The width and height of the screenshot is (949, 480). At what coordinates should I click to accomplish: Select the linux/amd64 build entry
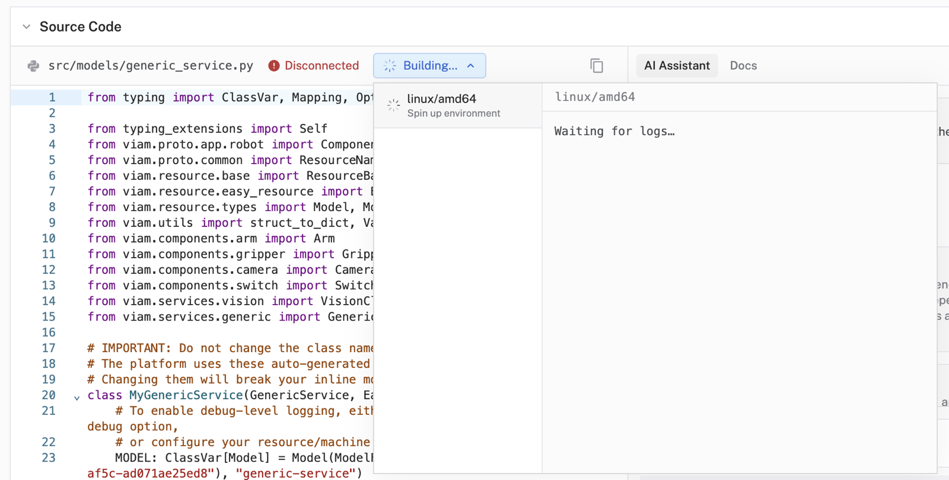[458, 105]
